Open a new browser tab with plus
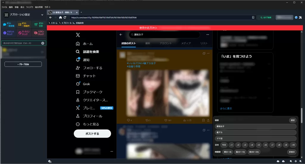 point(81,12)
